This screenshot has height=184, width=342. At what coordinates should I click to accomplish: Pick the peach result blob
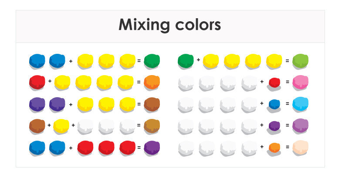[x=300, y=147]
